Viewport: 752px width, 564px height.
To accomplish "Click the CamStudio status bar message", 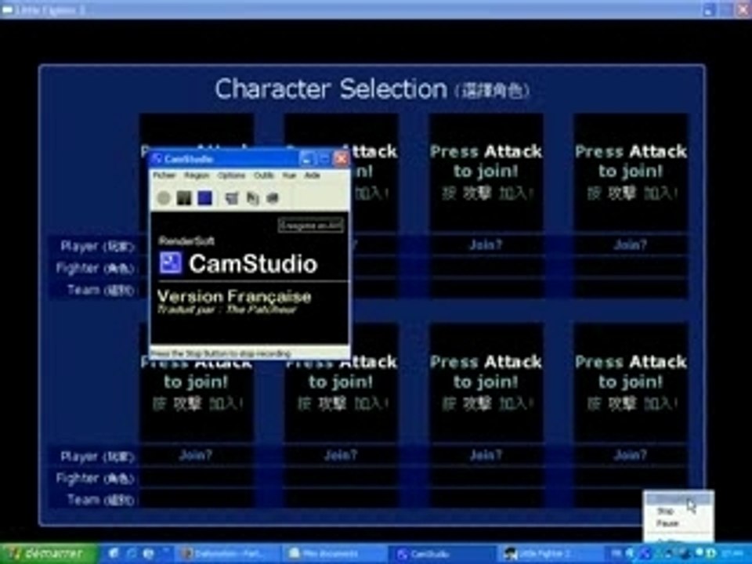I will click(221, 354).
